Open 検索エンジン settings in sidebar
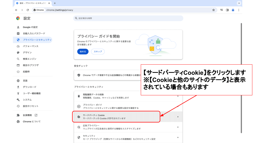This screenshot has width=255, height=143. 29,59
